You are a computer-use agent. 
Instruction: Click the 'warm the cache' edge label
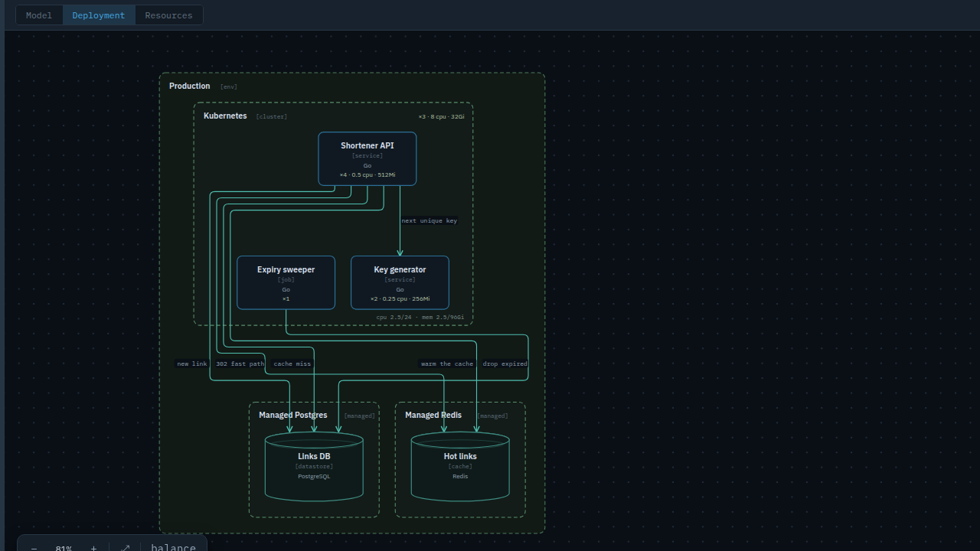pyautogui.click(x=447, y=364)
